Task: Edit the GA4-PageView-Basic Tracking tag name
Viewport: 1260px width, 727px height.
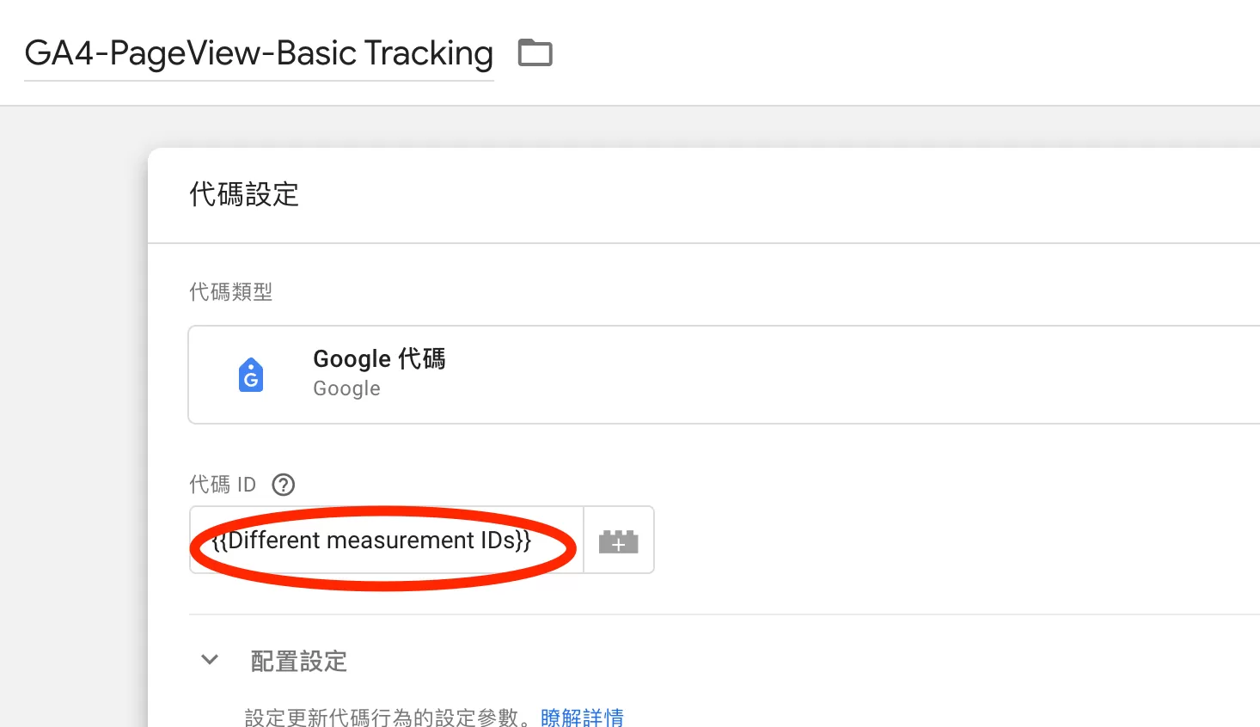Action: (x=259, y=53)
